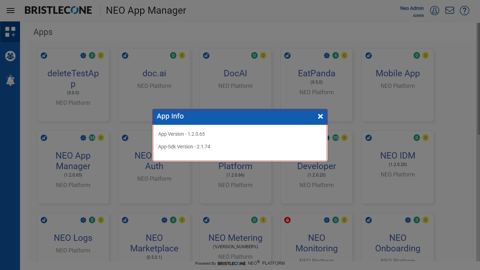
Task: Click lock icon on NEO App Manager card
Action: 44,137
